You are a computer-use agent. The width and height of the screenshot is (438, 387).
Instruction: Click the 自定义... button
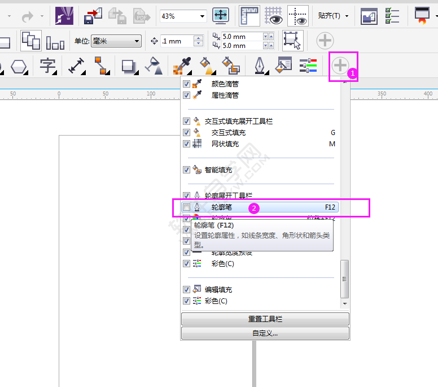coord(265,333)
